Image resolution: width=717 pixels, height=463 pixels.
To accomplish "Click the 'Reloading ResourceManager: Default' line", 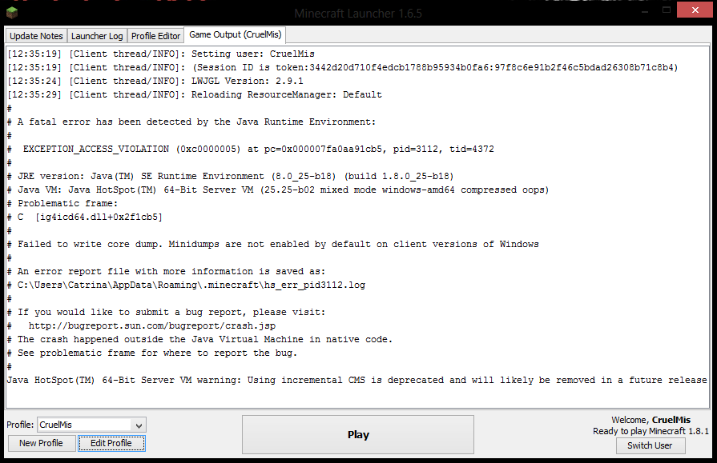I will point(195,95).
